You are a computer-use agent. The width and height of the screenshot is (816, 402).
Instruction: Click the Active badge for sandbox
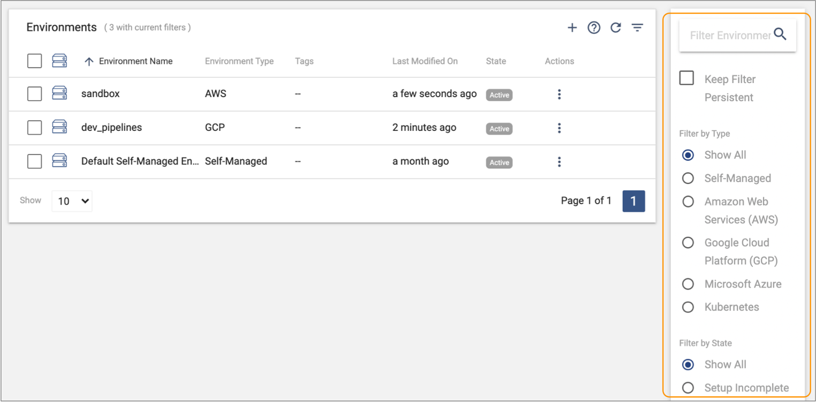(x=500, y=95)
